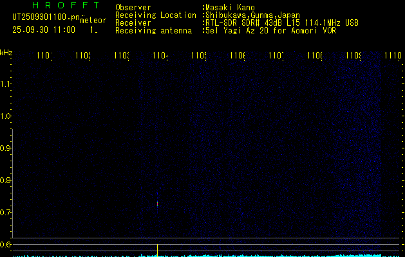Click time marker 1110
Screen dimensions: 405x257
tap(393, 55)
